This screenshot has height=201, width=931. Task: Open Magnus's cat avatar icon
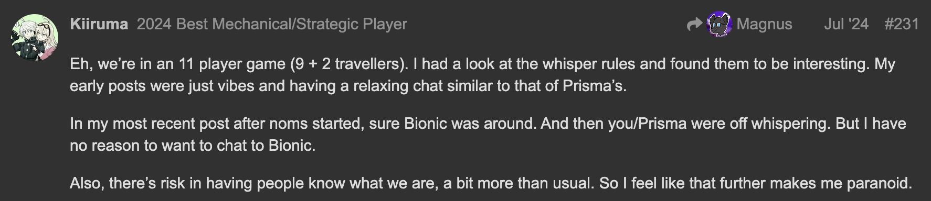point(720,24)
